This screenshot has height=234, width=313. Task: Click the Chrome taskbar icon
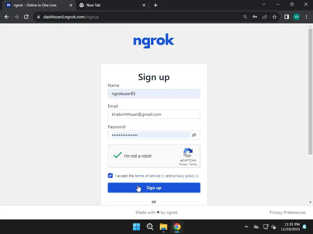pos(177,227)
